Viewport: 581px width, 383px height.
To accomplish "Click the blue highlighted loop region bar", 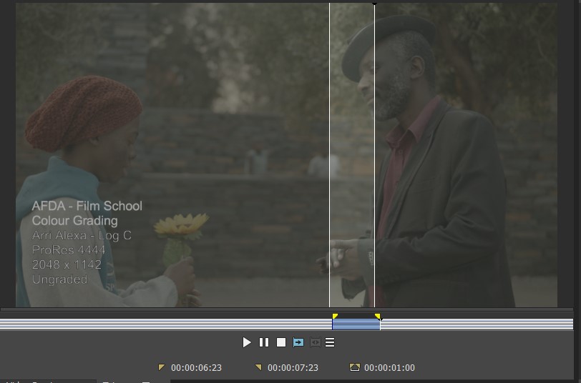I will [x=356, y=324].
